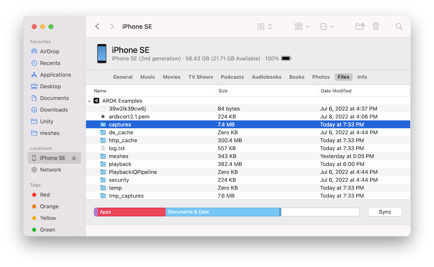Switch to the Audiobooks tab
The width and height of the screenshot is (434, 267).
point(267,77)
